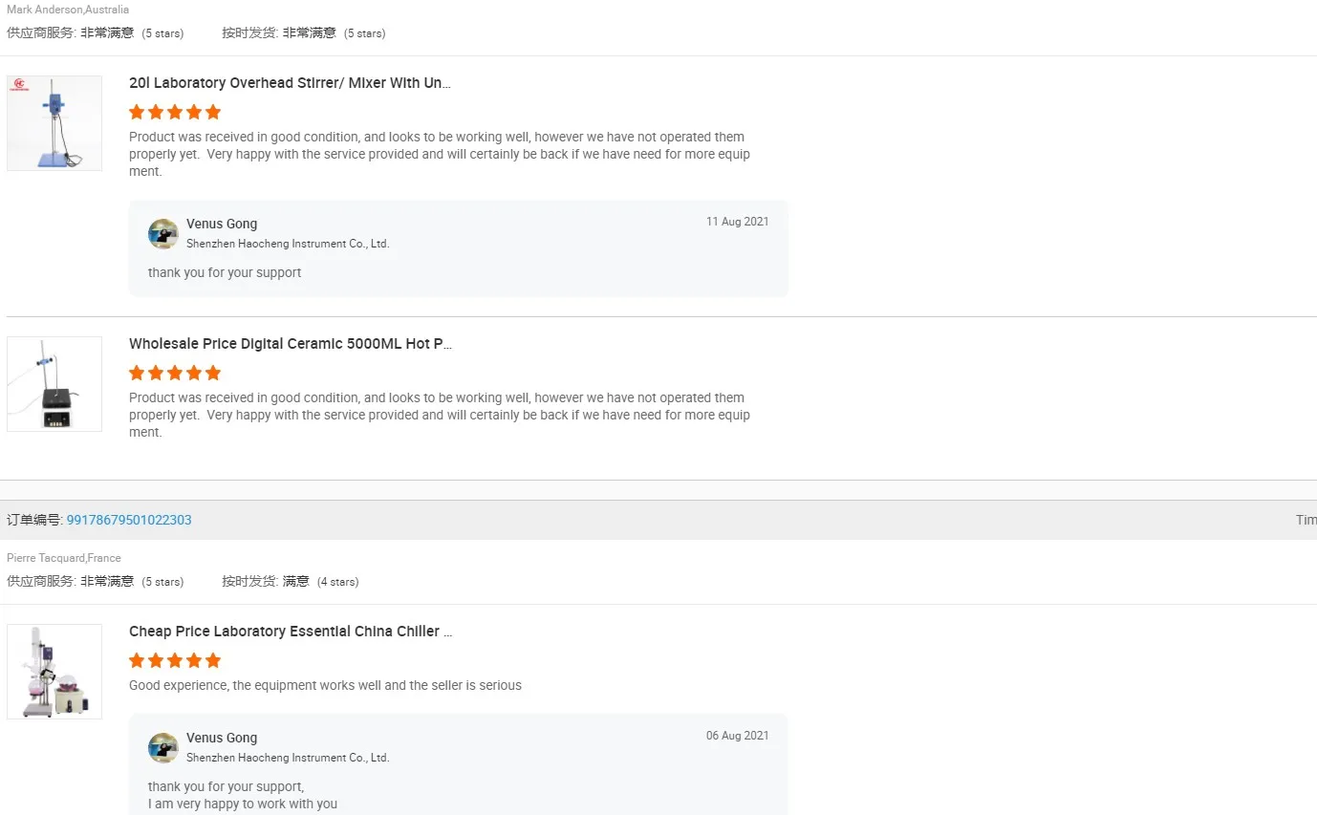Open the 20l Laboratory Overhead Stirrer product title
Screen dimensions: 1317x815
[290, 83]
